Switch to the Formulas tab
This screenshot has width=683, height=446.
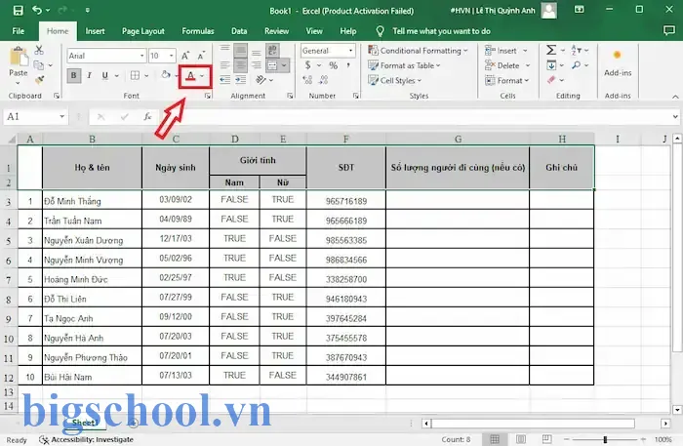(x=198, y=31)
